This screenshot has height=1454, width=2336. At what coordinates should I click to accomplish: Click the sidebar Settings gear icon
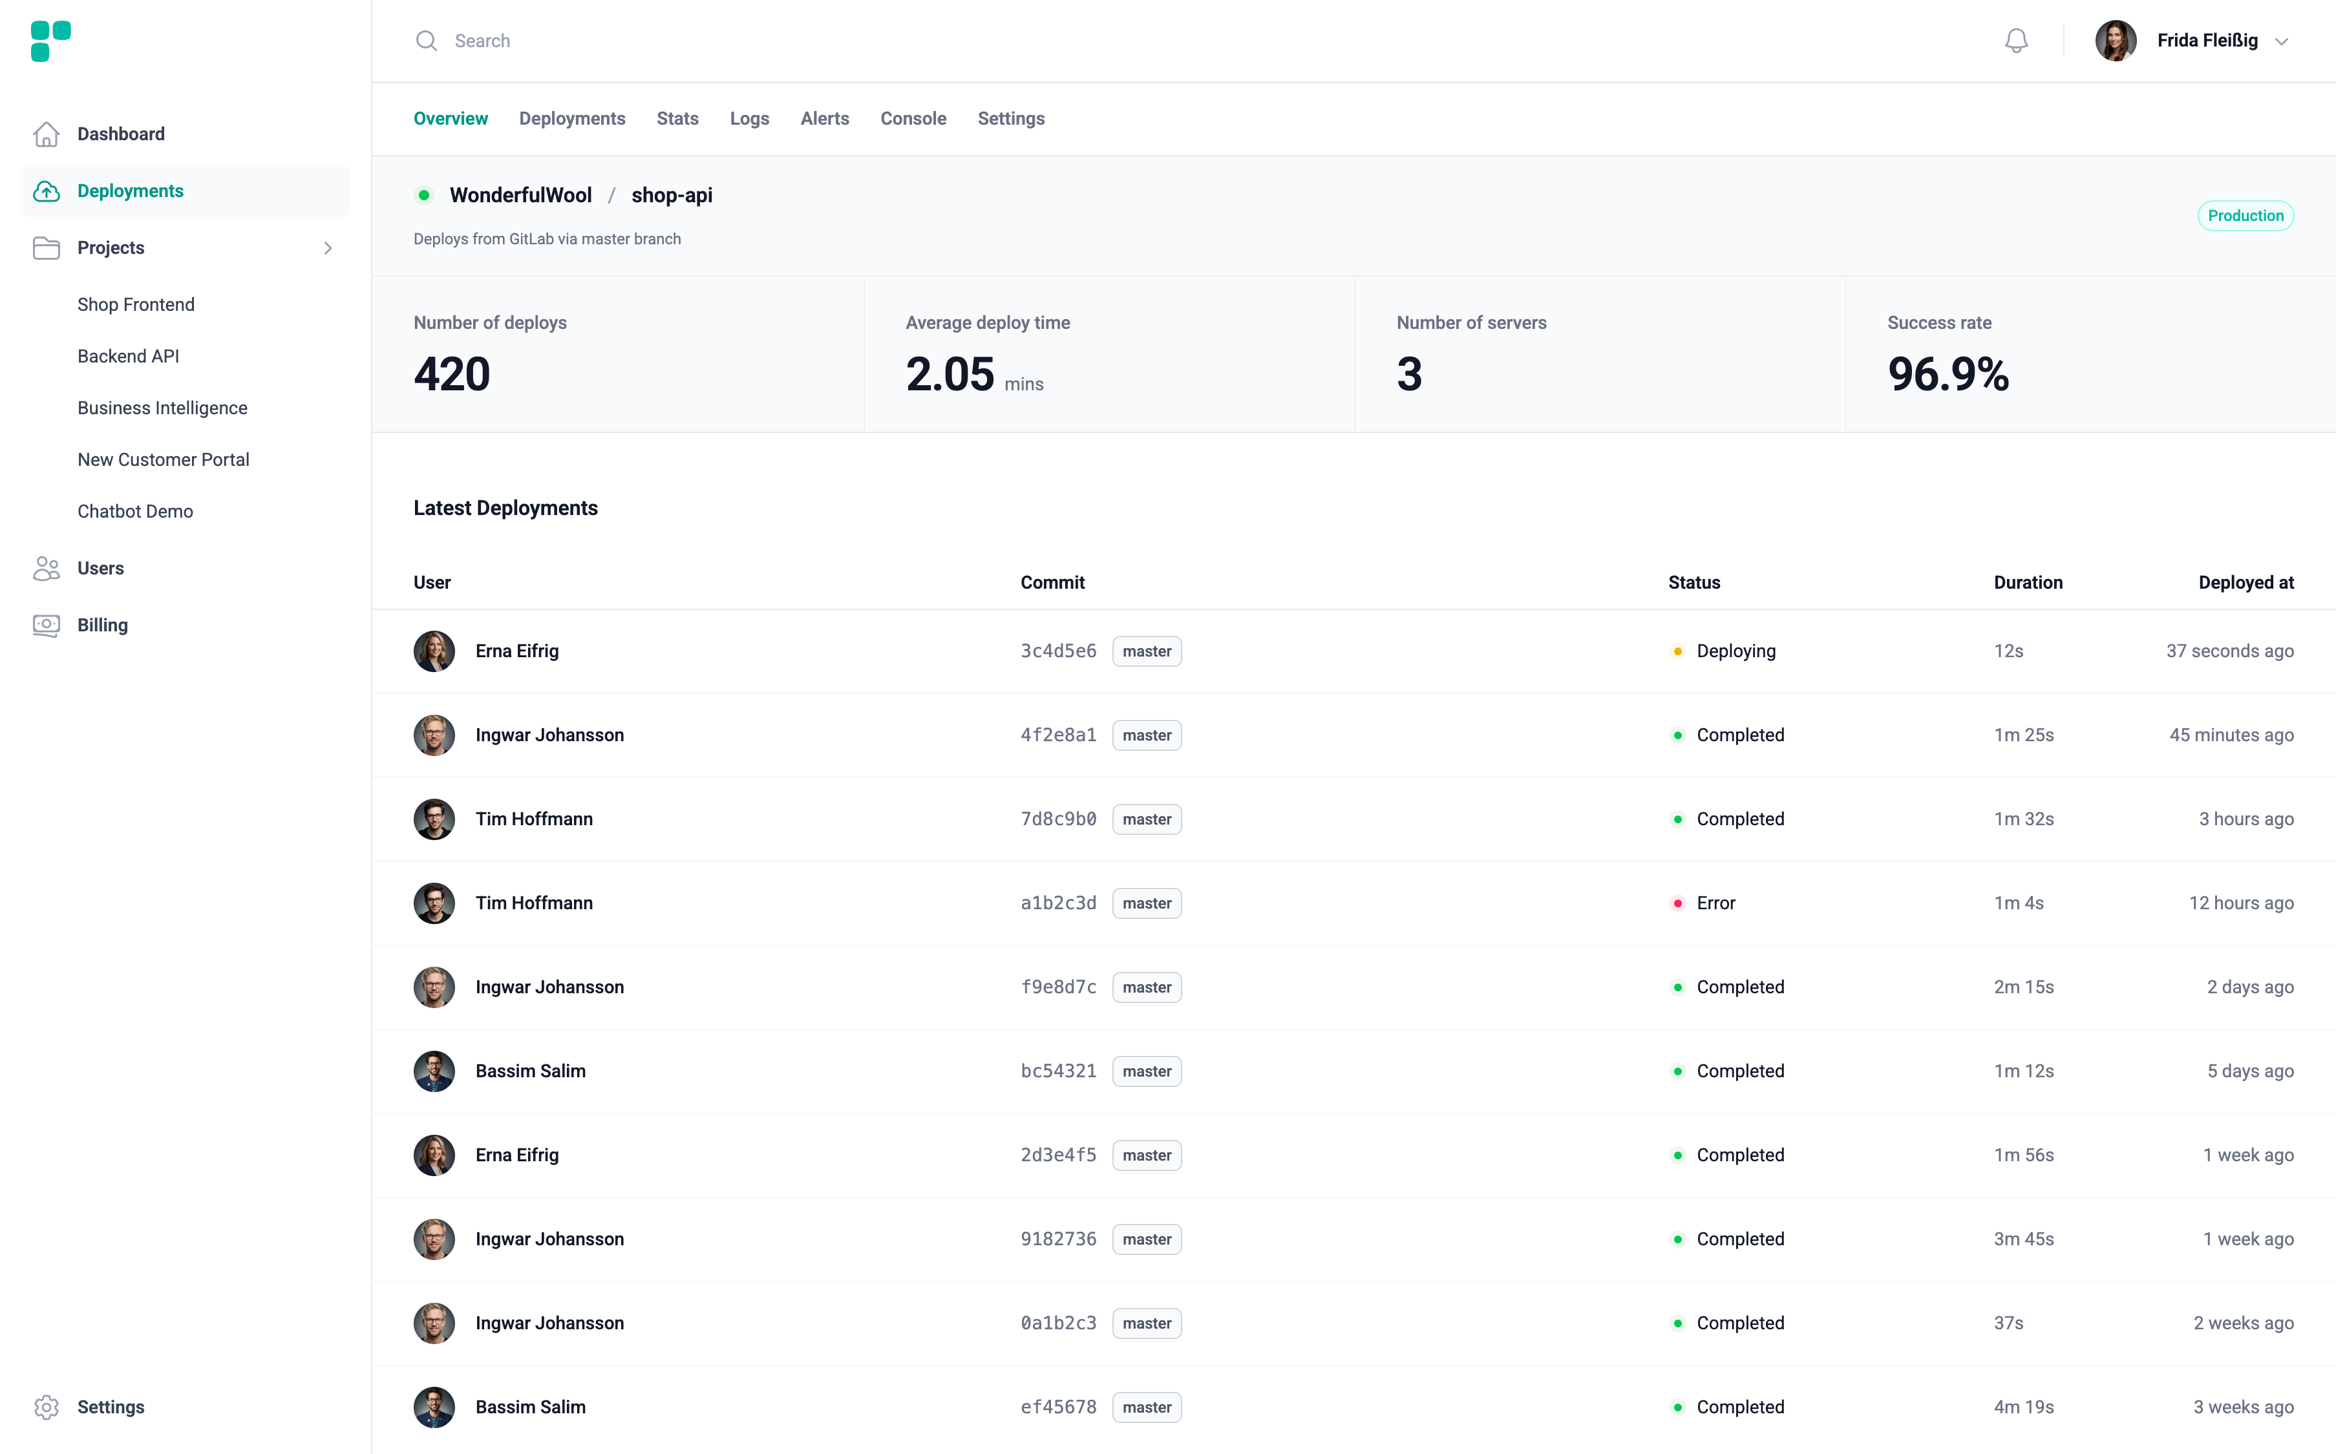[x=46, y=1407]
